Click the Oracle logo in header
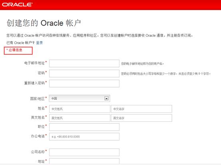Image resolution: width=221 pixels, height=165 pixels. [x=17, y=4]
